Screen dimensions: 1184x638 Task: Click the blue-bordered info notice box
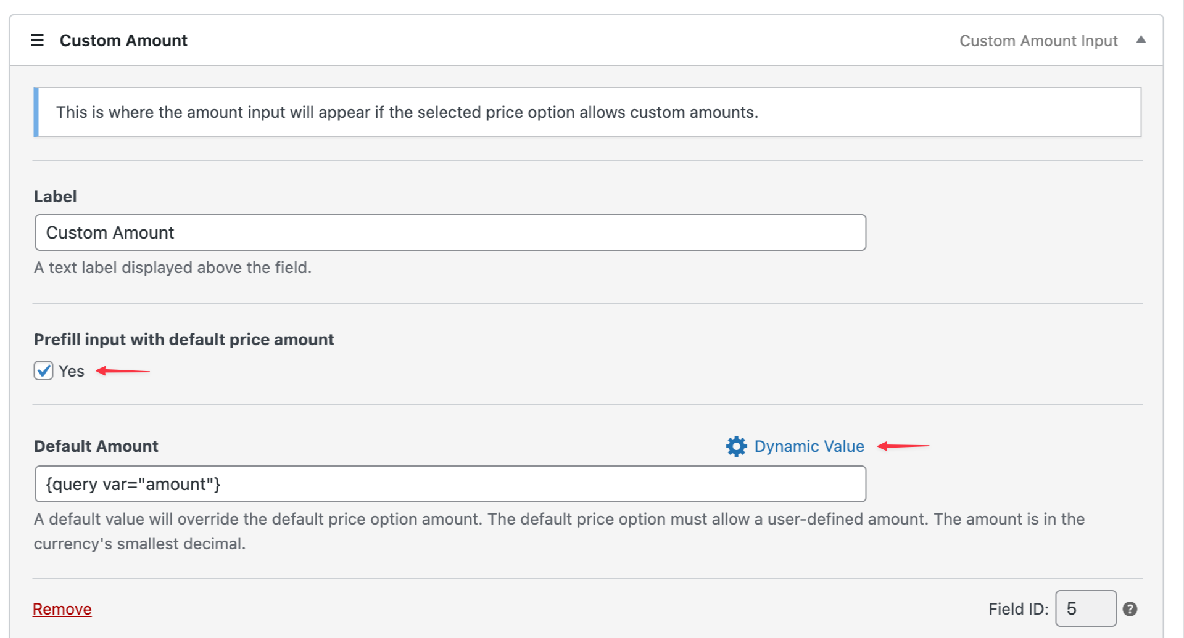pos(586,112)
